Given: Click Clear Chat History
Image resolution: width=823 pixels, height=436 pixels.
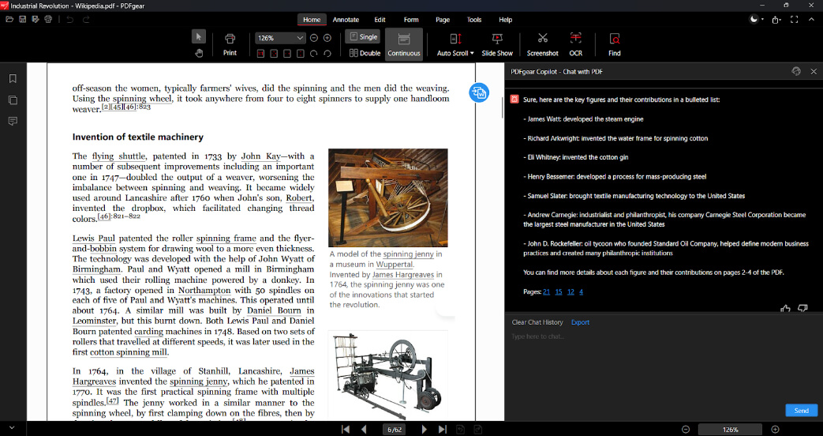Looking at the screenshot, I should coord(537,322).
